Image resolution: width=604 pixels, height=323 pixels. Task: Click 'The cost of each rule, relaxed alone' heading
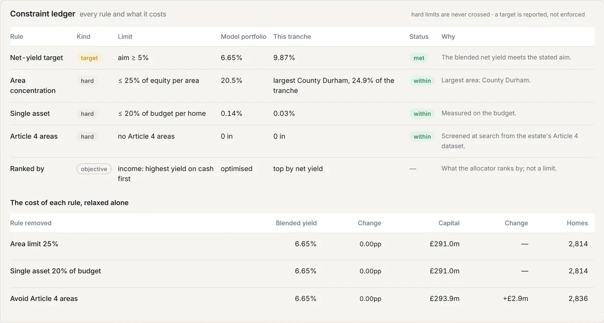pos(69,203)
